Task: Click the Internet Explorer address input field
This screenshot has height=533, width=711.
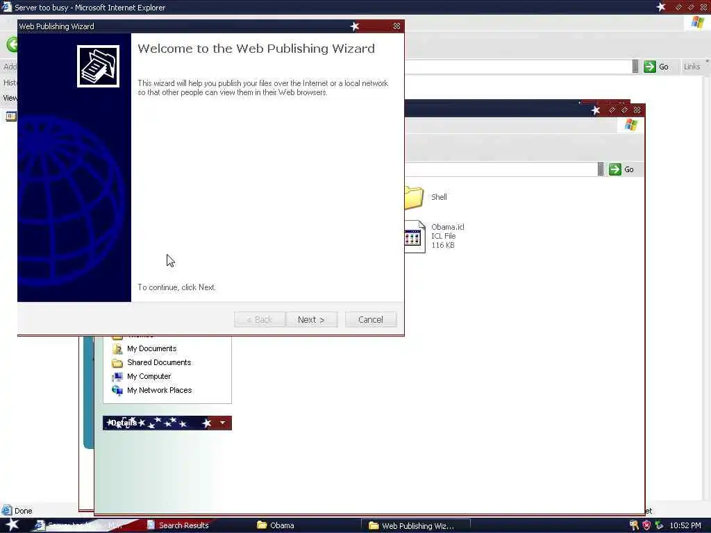Action: coord(518,67)
